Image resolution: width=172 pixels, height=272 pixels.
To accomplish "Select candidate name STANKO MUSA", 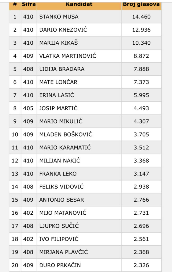I will [59, 17].
